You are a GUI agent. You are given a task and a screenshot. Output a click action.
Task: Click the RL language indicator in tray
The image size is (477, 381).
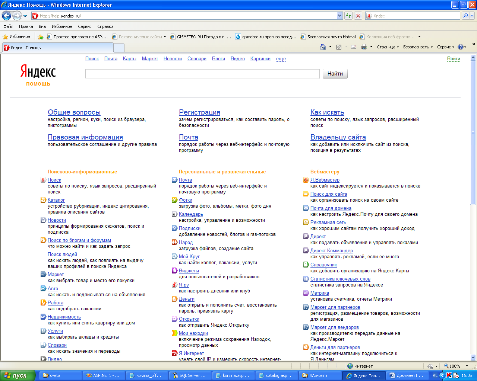tap(435, 375)
